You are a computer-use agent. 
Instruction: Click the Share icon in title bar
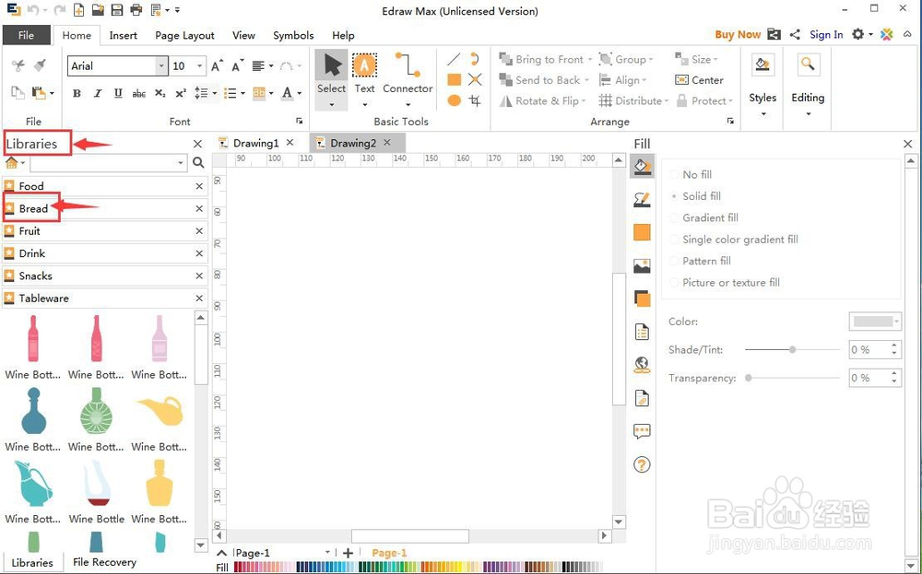point(795,35)
